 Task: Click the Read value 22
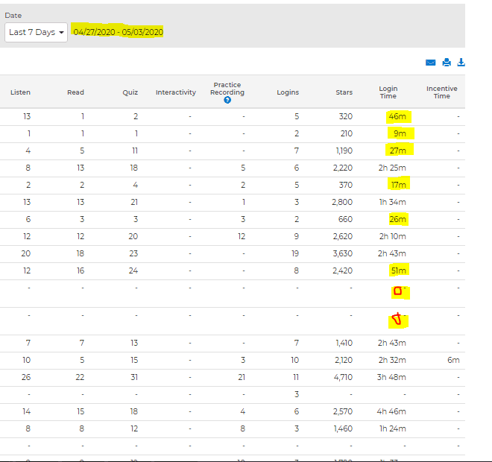point(80,377)
